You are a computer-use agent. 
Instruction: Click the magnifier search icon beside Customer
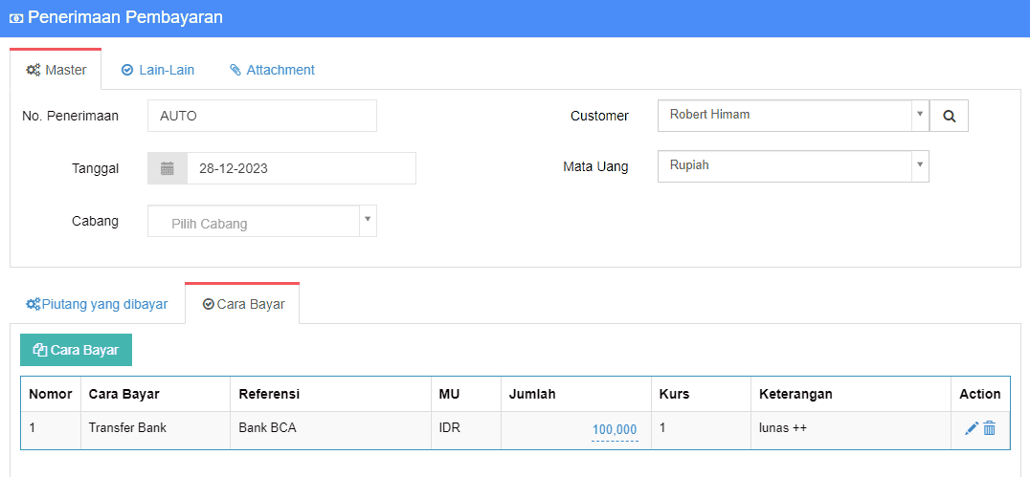tap(949, 116)
